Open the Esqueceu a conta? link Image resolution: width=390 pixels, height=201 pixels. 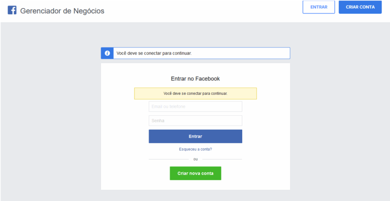[195, 149]
